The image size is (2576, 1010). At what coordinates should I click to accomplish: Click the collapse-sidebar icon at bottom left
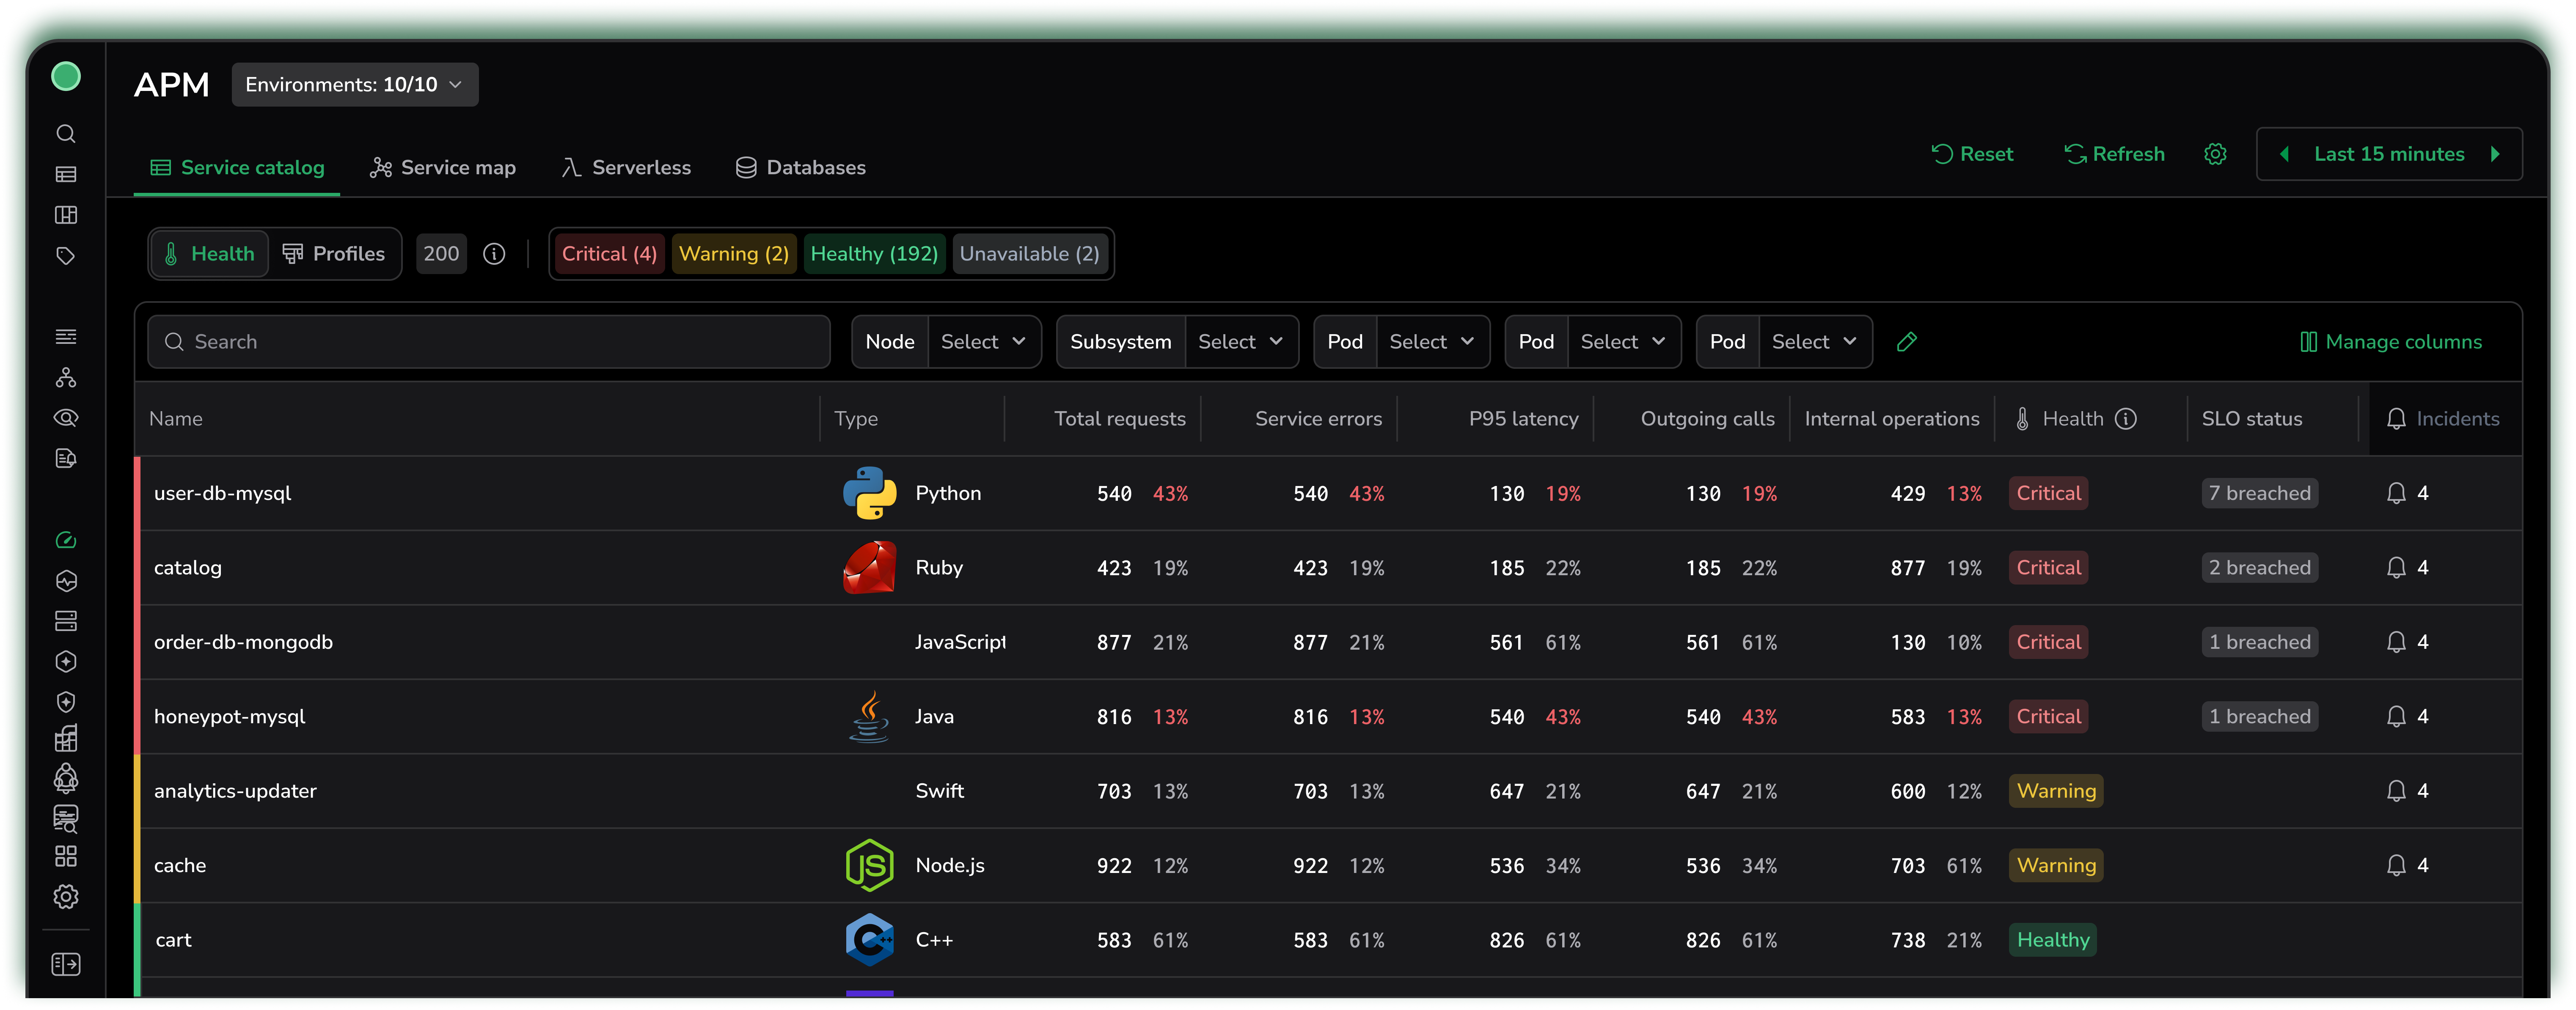pyautogui.click(x=66, y=964)
